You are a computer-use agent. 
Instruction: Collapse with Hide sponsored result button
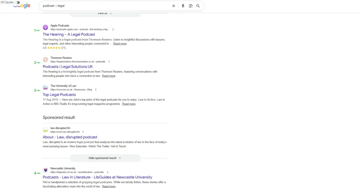click(105, 158)
